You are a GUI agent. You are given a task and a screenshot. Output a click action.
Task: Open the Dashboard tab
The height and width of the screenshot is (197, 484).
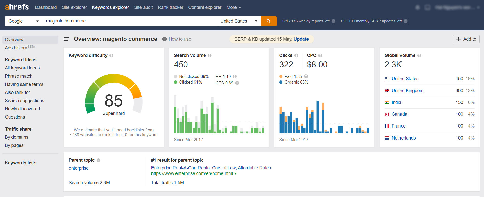46,7
